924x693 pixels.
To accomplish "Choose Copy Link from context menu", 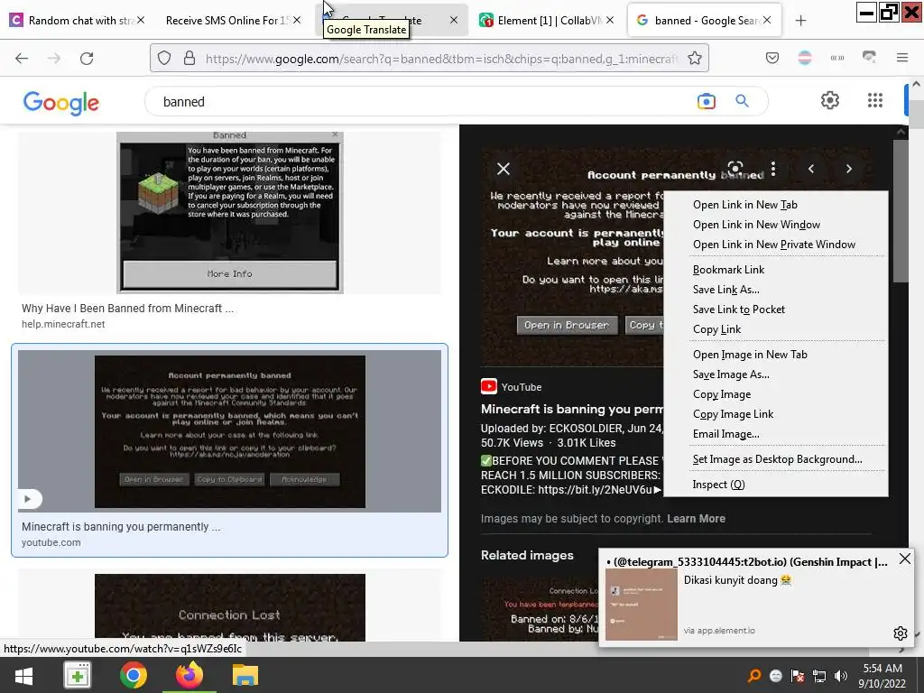I will point(716,329).
